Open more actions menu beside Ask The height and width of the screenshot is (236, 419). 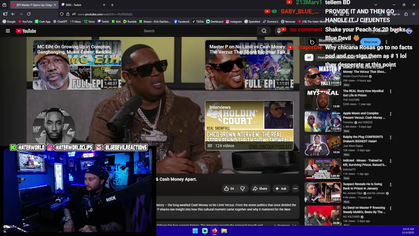295,188
